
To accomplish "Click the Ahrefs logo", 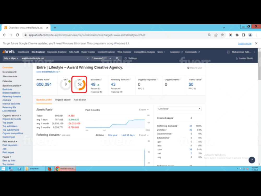I will (x=9, y=52).
